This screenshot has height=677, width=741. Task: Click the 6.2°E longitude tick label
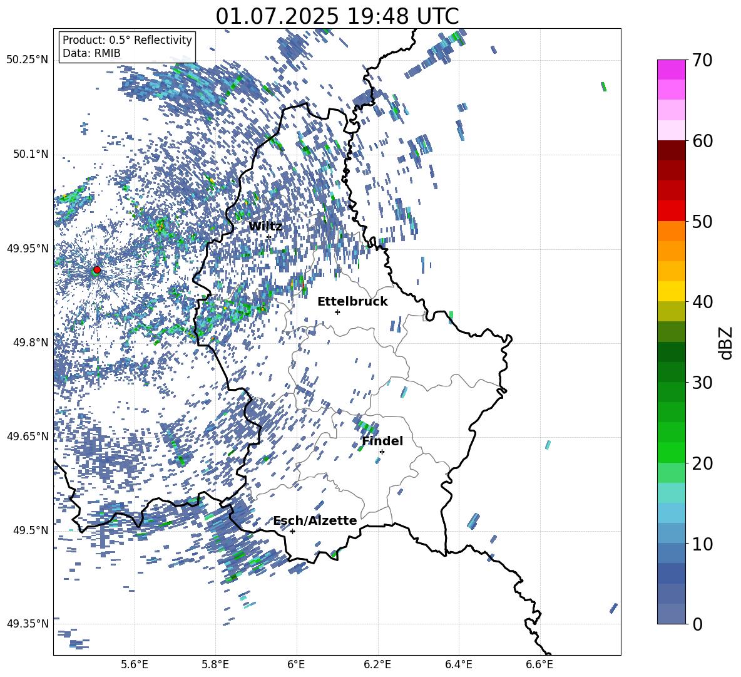pyautogui.click(x=377, y=664)
